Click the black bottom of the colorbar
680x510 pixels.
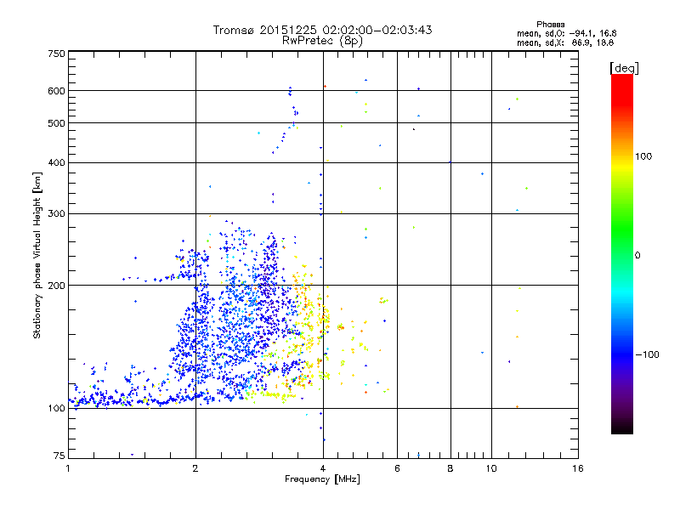[622, 428]
